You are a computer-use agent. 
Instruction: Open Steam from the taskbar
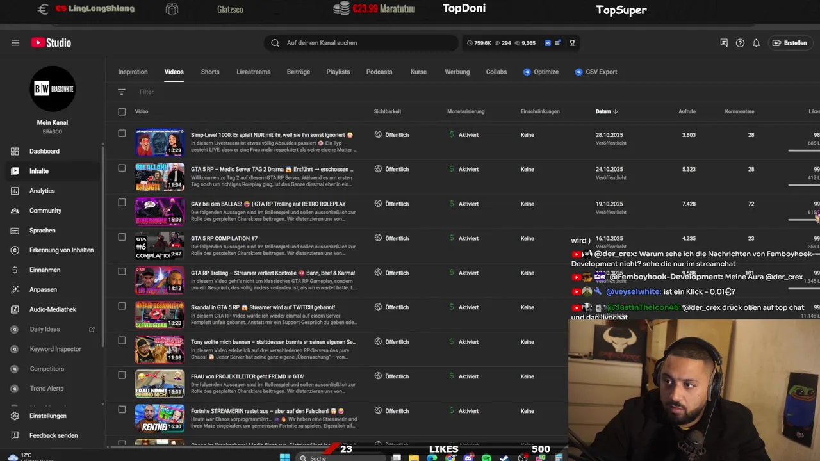tap(504, 458)
